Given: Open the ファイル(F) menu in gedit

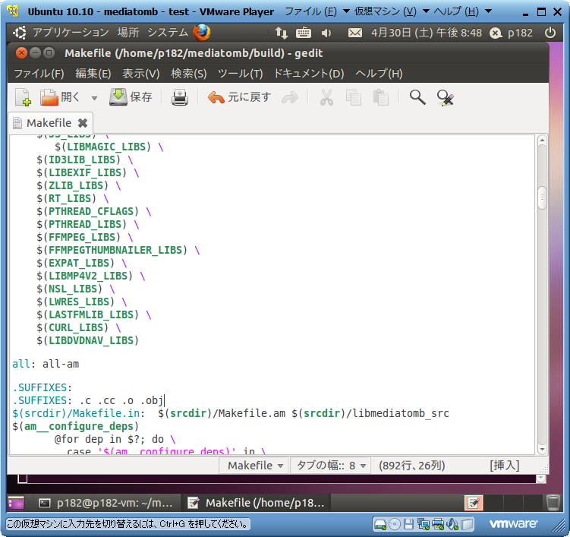Looking at the screenshot, I should point(39,74).
